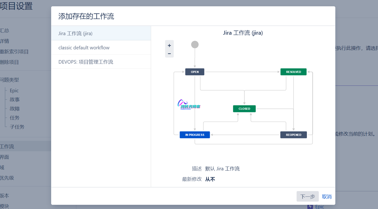This screenshot has height=209, width=378.
Task: Open 工作流 in project sidebar
Action: pyautogui.click(x=7, y=146)
